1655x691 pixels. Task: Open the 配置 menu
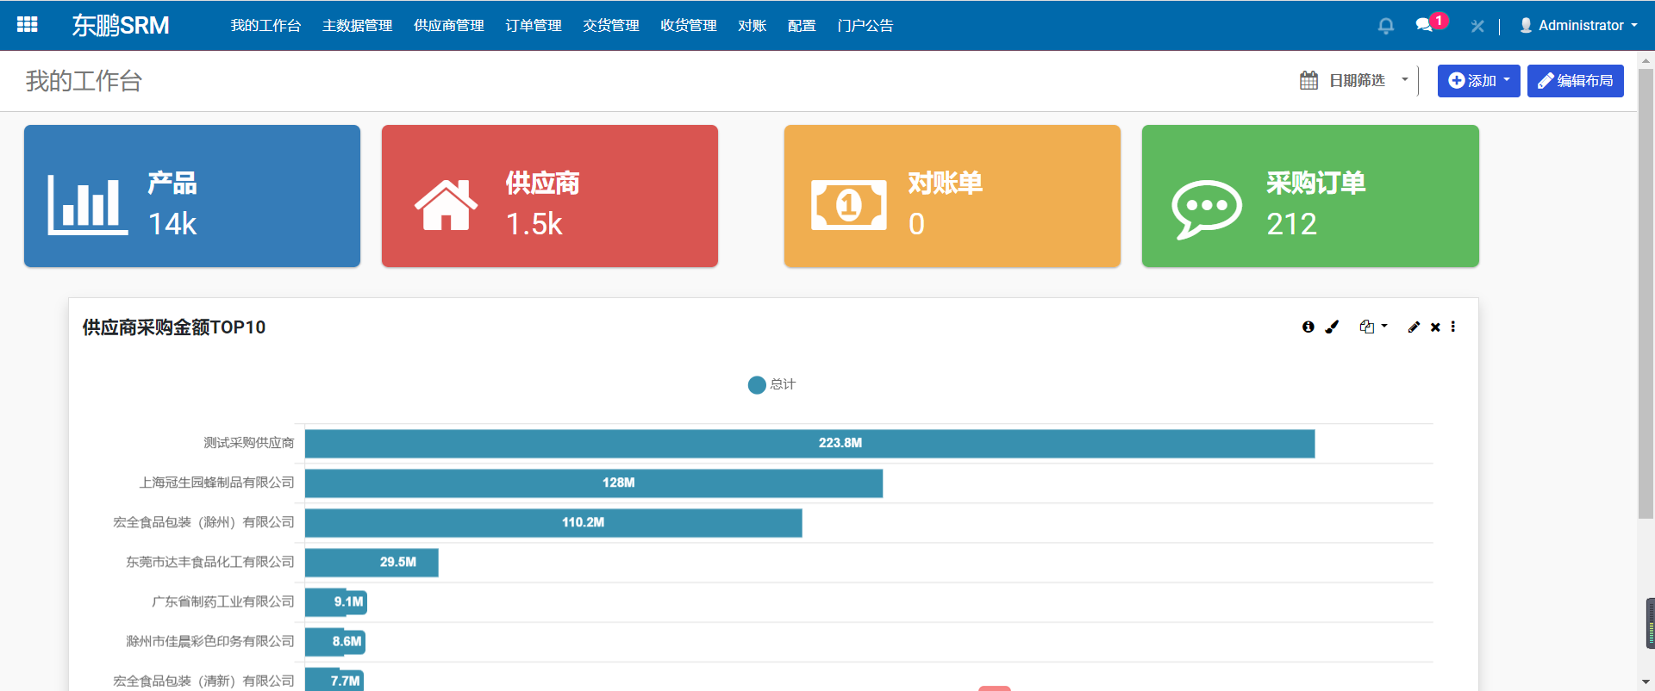(802, 26)
